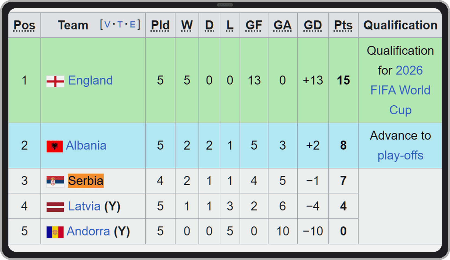Click the GD column header abbreviation

tap(313, 25)
